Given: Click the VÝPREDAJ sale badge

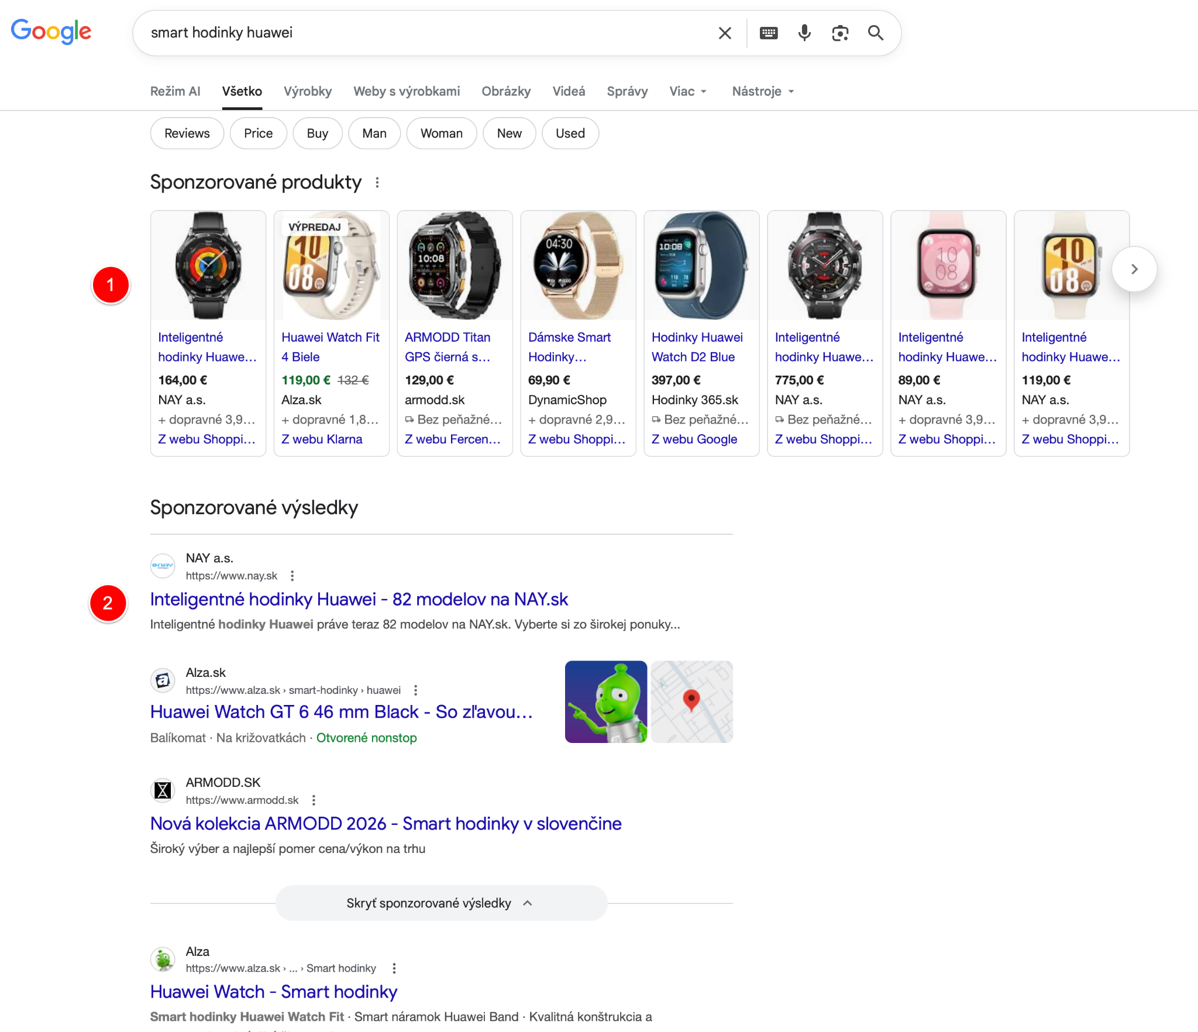Looking at the screenshot, I should 315,227.
